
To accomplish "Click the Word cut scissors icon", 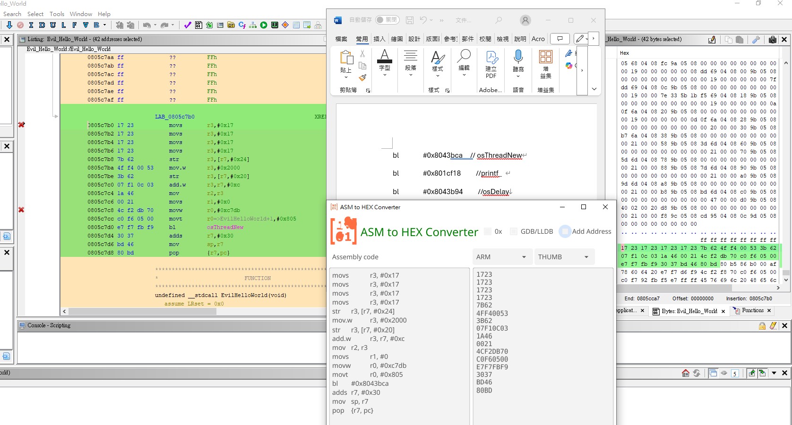I will (x=362, y=54).
